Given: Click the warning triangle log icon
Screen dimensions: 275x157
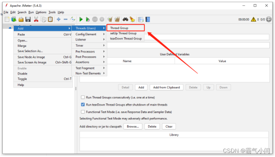Looking at the screenshot, I should tap(253, 19).
